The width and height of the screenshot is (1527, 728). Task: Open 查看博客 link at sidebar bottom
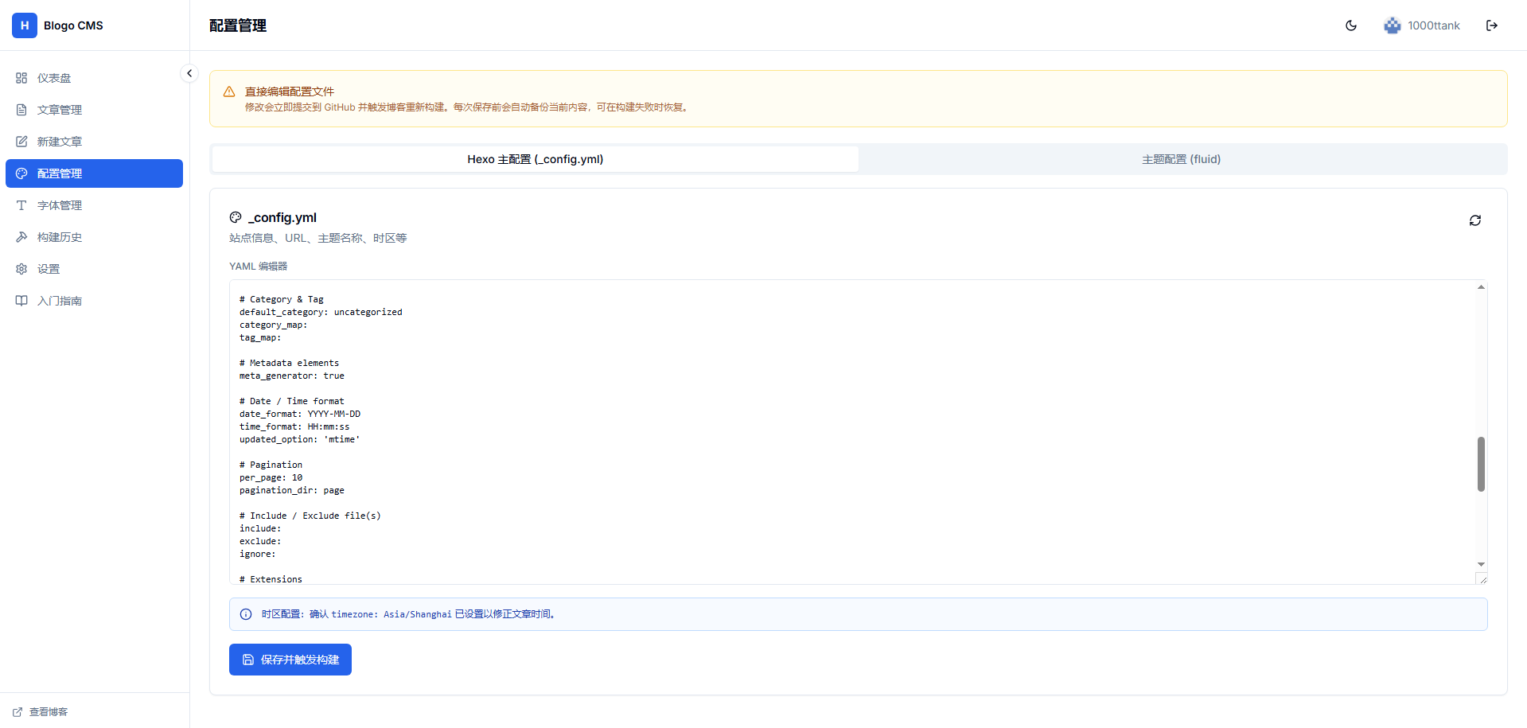coord(48,712)
